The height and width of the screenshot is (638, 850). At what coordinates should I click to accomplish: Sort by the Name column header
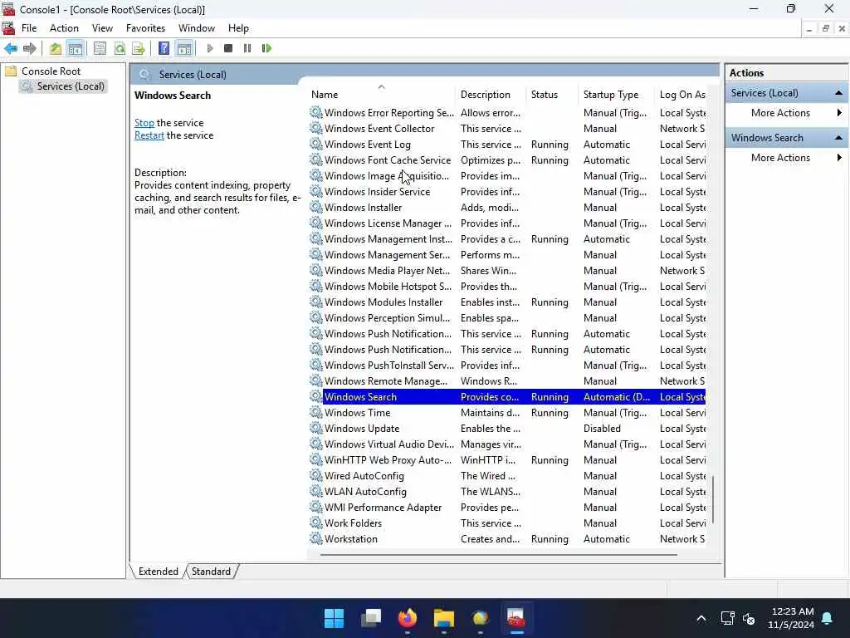click(382, 95)
